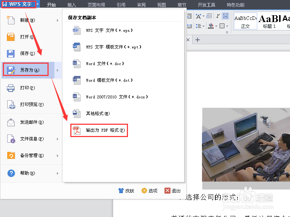This screenshot has width=290, height=217.
Task: Choose 其他格式(M) text entry
Action: [x=98, y=114]
